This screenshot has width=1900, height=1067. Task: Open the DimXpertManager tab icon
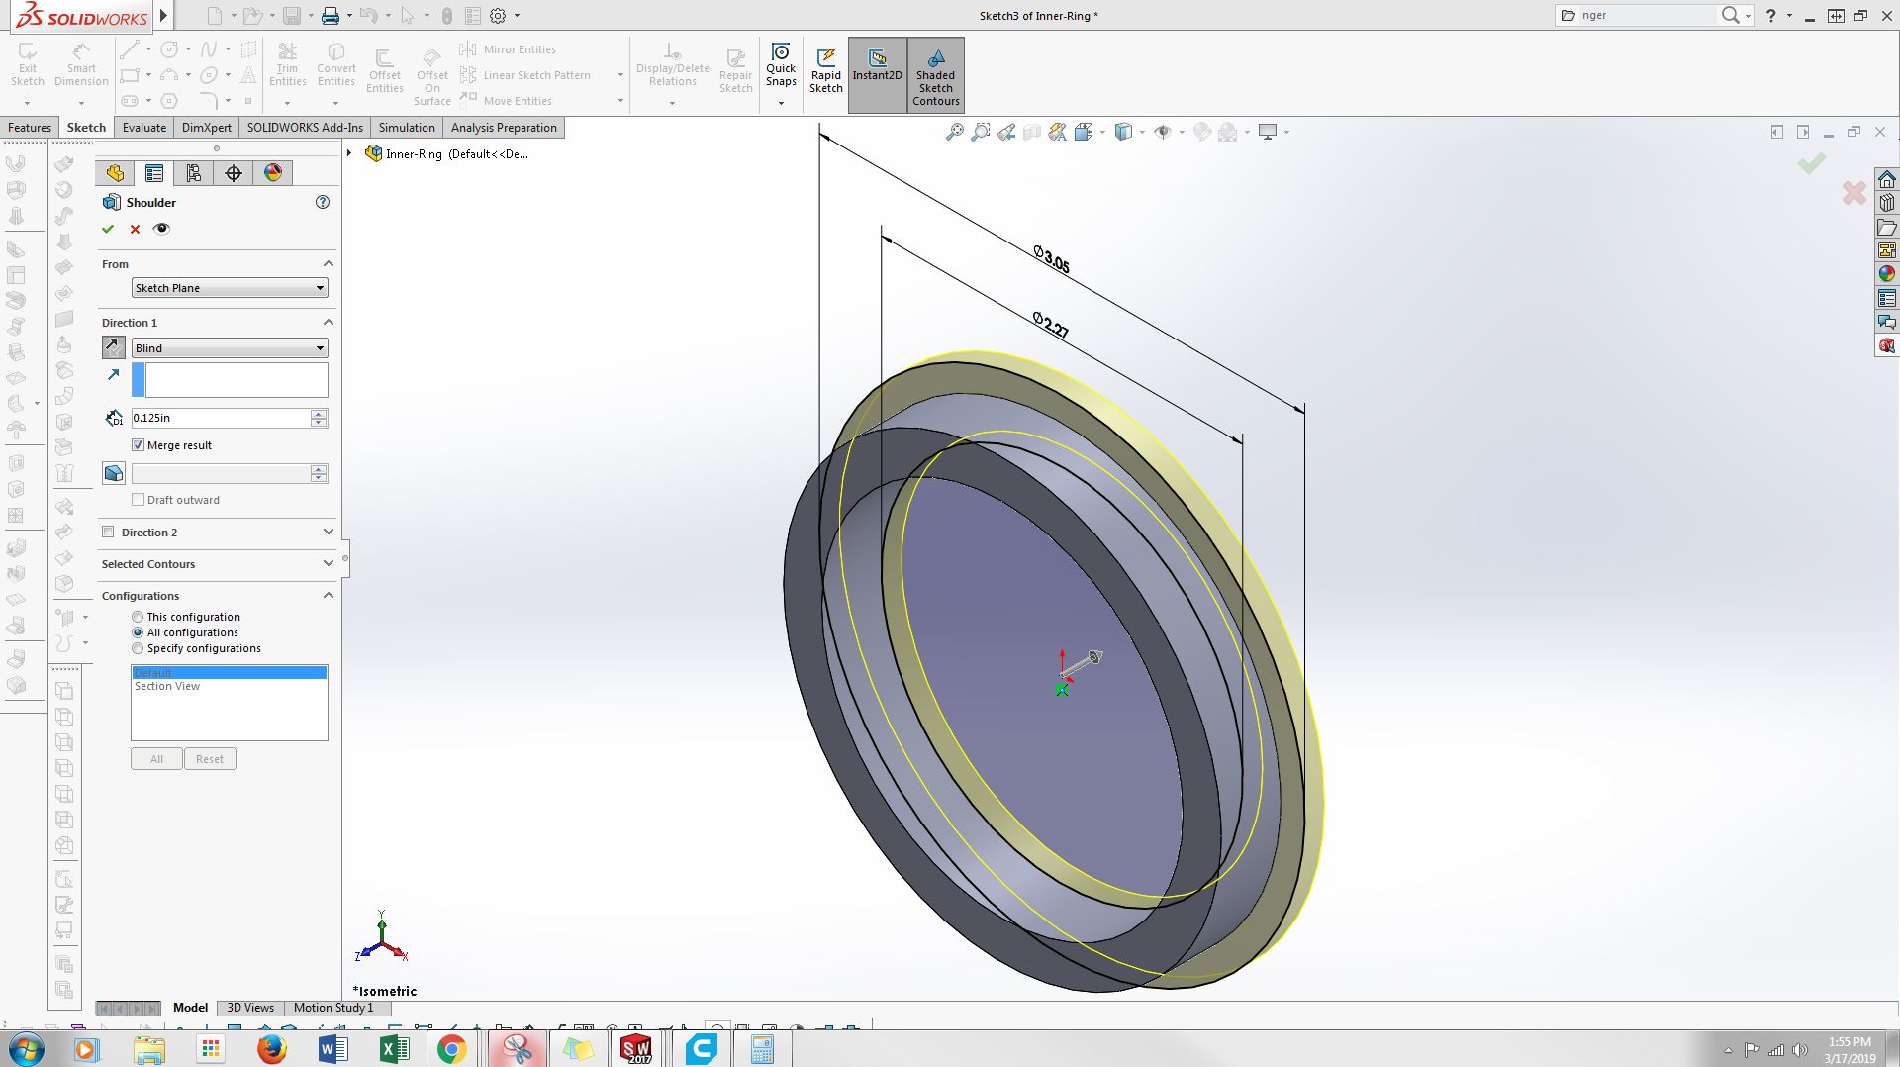(234, 173)
